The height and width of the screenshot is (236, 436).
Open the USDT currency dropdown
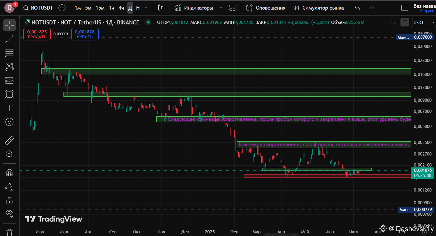tap(421, 22)
